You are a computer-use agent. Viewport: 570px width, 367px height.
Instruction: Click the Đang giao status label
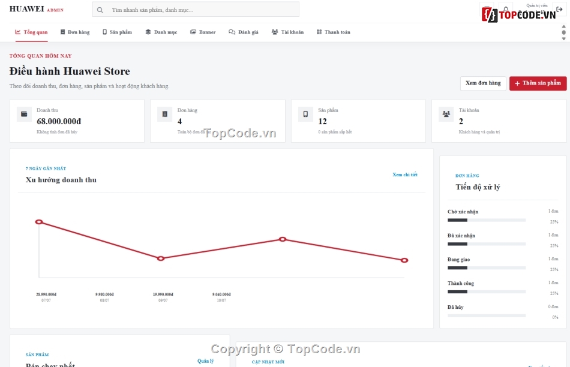tap(459, 260)
